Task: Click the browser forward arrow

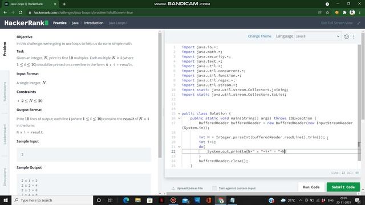Action: (13, 13)
